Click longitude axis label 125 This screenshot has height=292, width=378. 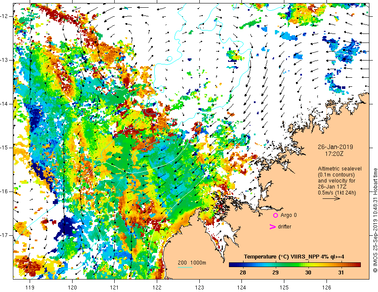(x=284, y=287)
